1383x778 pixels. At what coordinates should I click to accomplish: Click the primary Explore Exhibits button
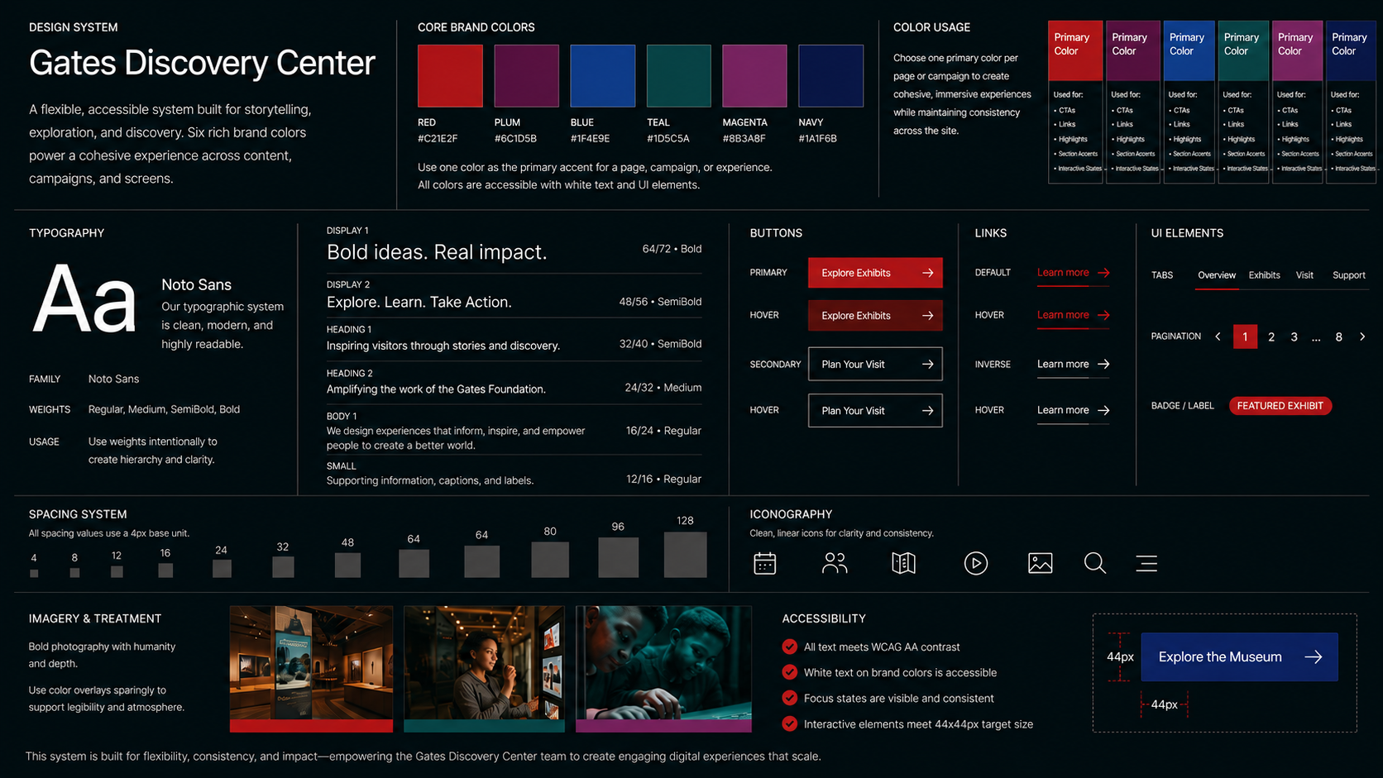pyautogui.click(x=875, y=273)
